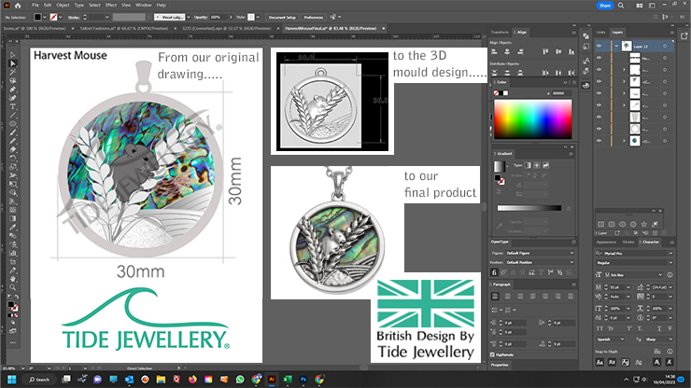Switch to the Appearance panel tab
Image resolution: width=691 pixels, height=388 pixels.
[606, 242]
